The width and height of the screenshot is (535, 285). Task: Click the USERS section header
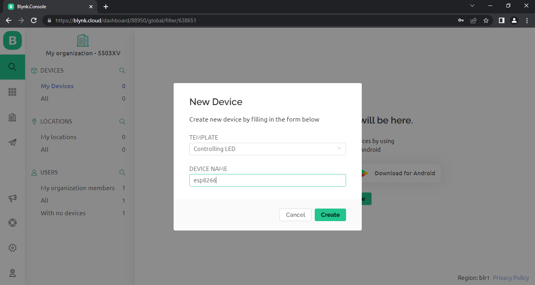pyautogui.click(x=49, y=172)
